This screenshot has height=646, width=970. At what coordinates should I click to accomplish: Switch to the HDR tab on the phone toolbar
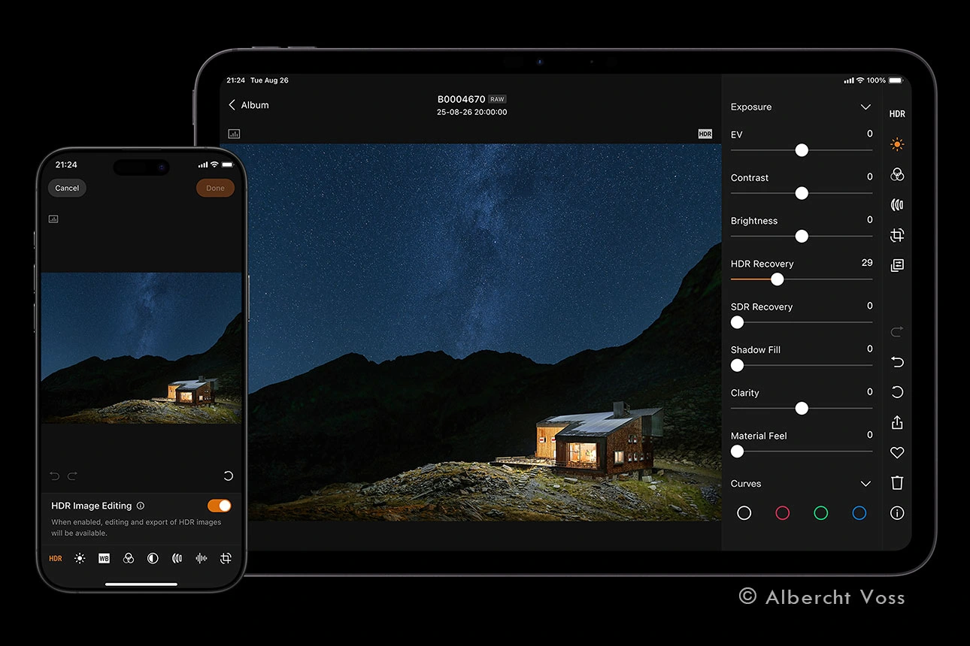tap(56, 558)
